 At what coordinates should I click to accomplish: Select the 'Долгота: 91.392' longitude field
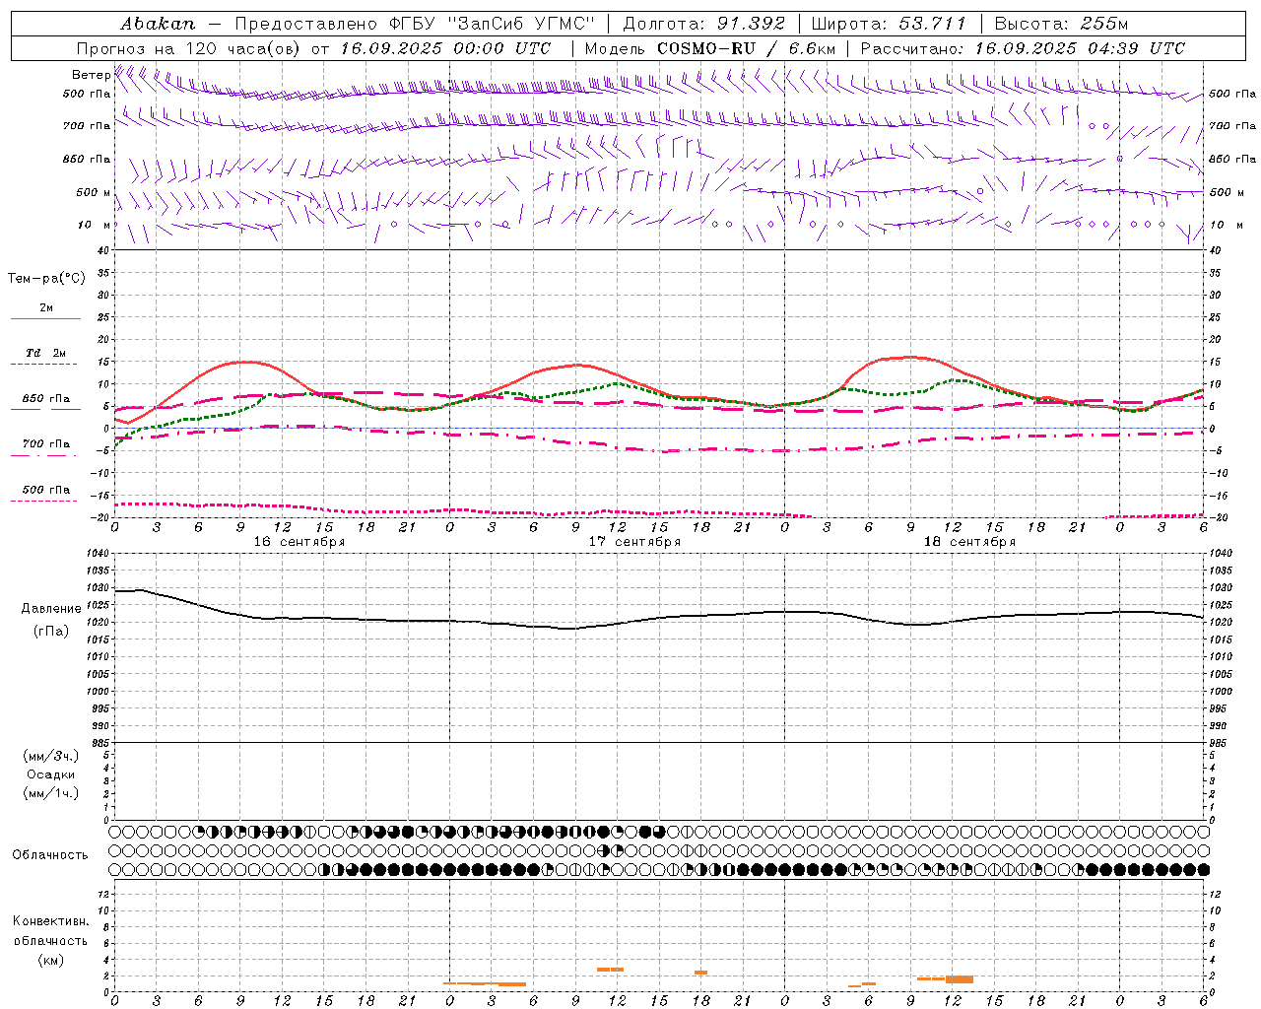(x=703, y=24)
